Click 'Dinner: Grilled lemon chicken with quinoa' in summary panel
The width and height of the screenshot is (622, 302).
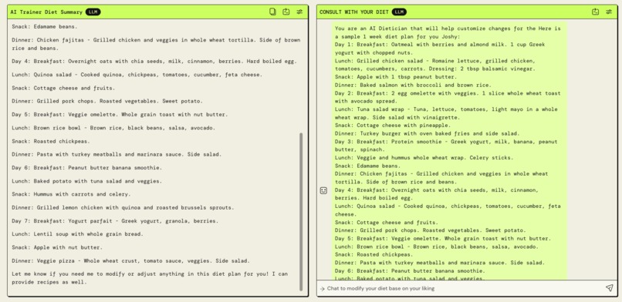point(123,208)
